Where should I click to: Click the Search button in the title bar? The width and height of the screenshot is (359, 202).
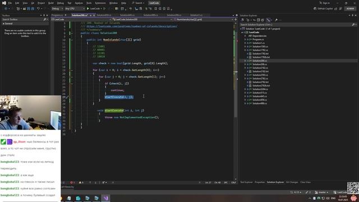point(138,3)
